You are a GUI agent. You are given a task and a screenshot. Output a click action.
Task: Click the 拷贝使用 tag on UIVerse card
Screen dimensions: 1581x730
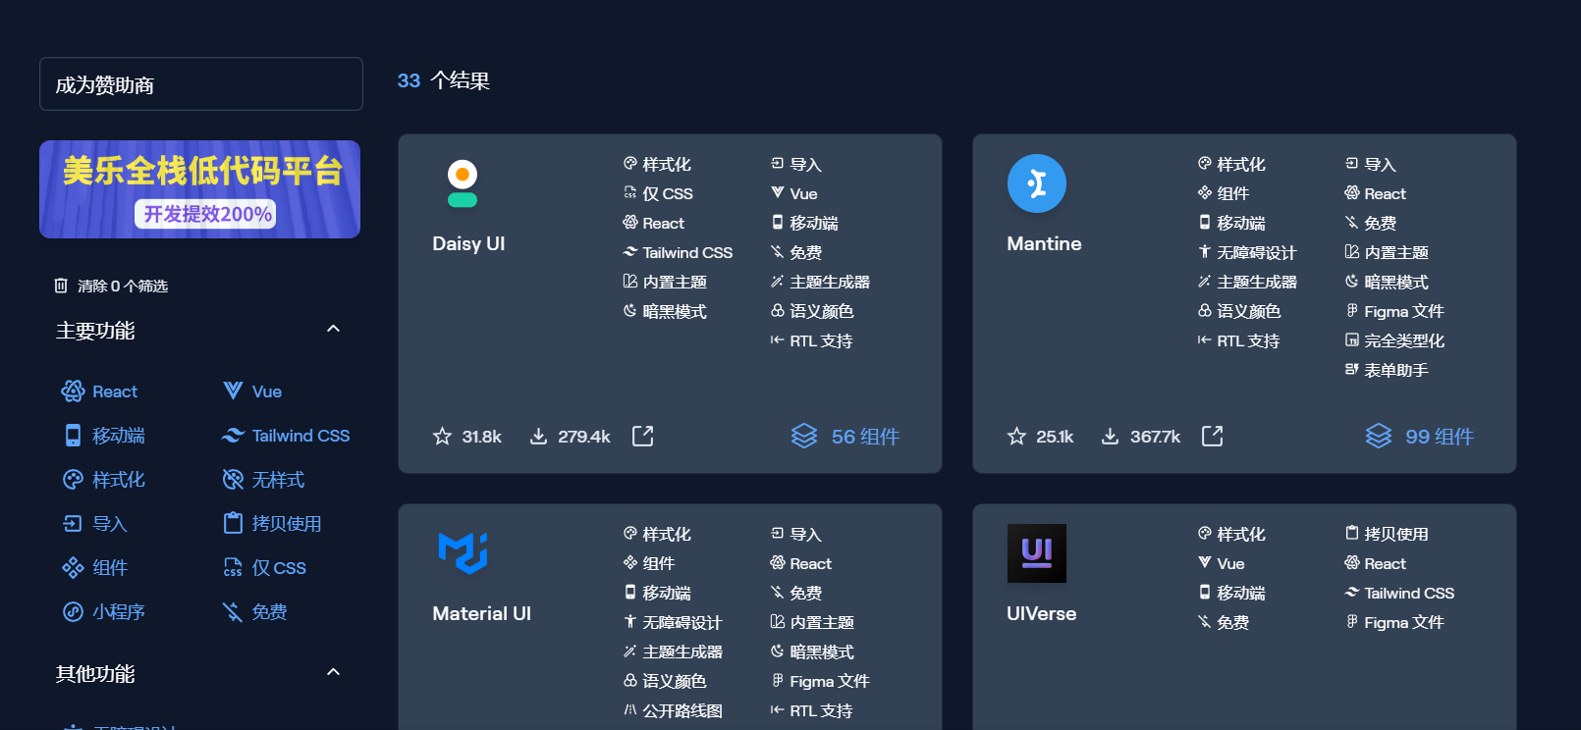(1387, 534)
